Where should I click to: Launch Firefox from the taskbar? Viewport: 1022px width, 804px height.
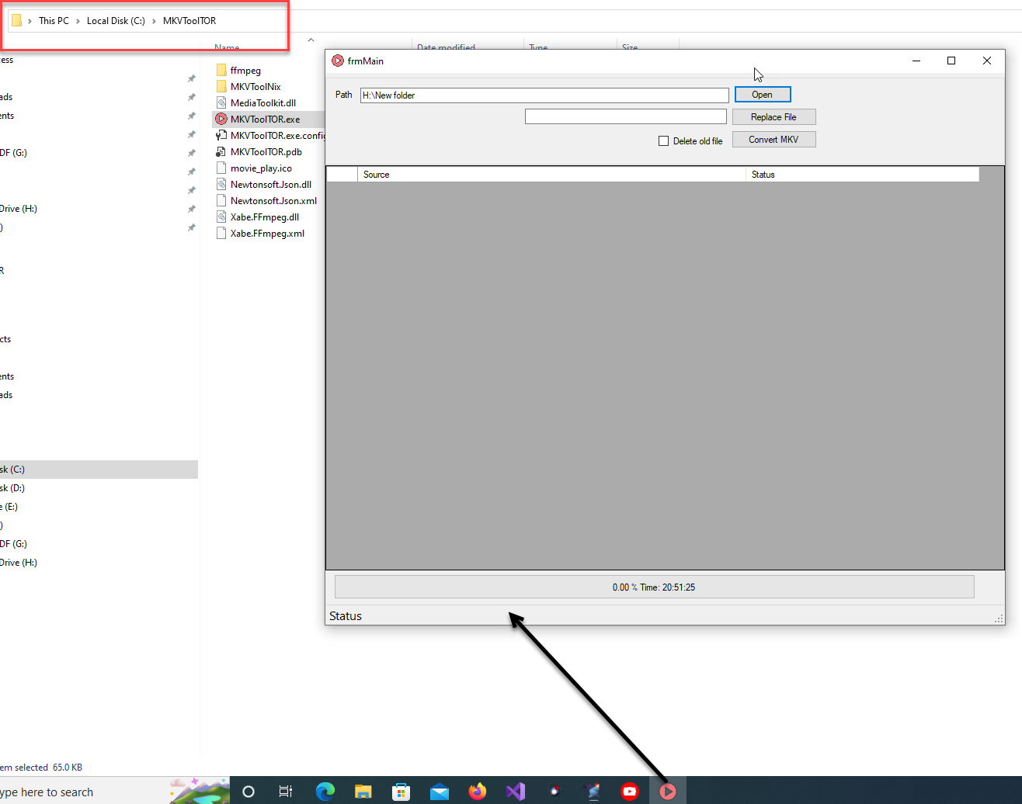(478, 792)
